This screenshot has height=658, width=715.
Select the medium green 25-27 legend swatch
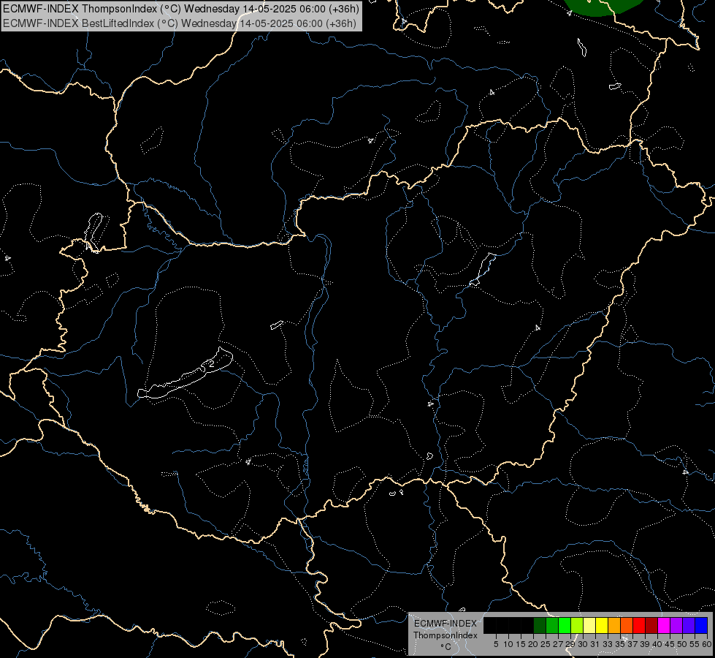pos(551,625)
